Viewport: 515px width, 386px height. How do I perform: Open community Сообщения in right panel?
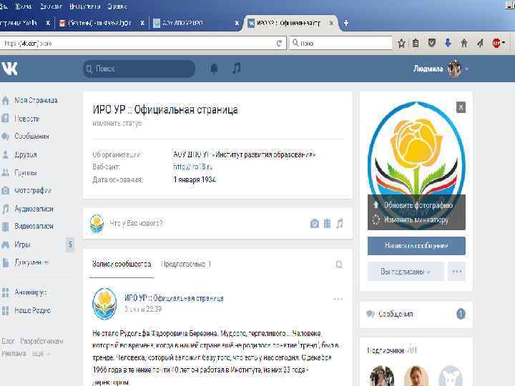coord(396,314)
